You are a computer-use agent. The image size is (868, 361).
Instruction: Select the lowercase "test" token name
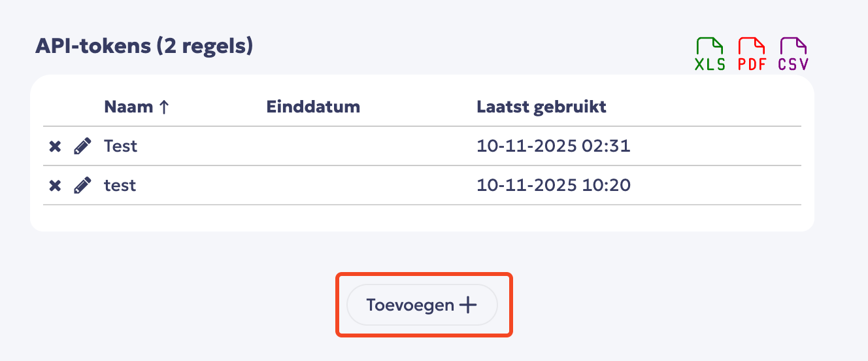click(x=120, y=186)
